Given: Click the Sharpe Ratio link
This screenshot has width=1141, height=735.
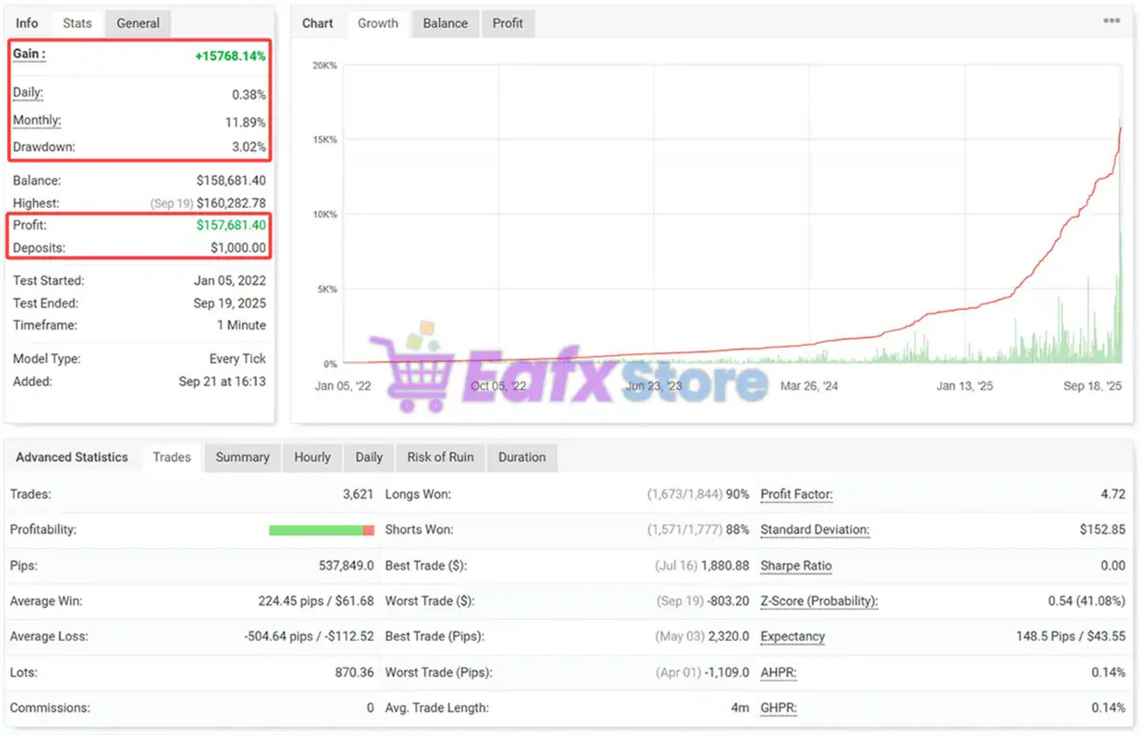Looking at the screenshot, I should coord(795,565).
